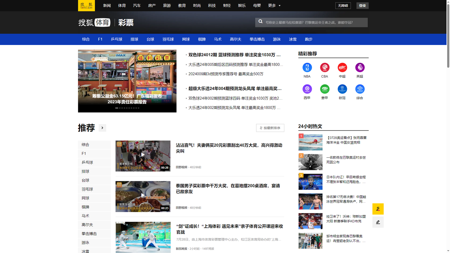The height and width of the screenshot is (253, 450).
Task: Select 排球 in left sidebar list
Action: click(94, 171)
